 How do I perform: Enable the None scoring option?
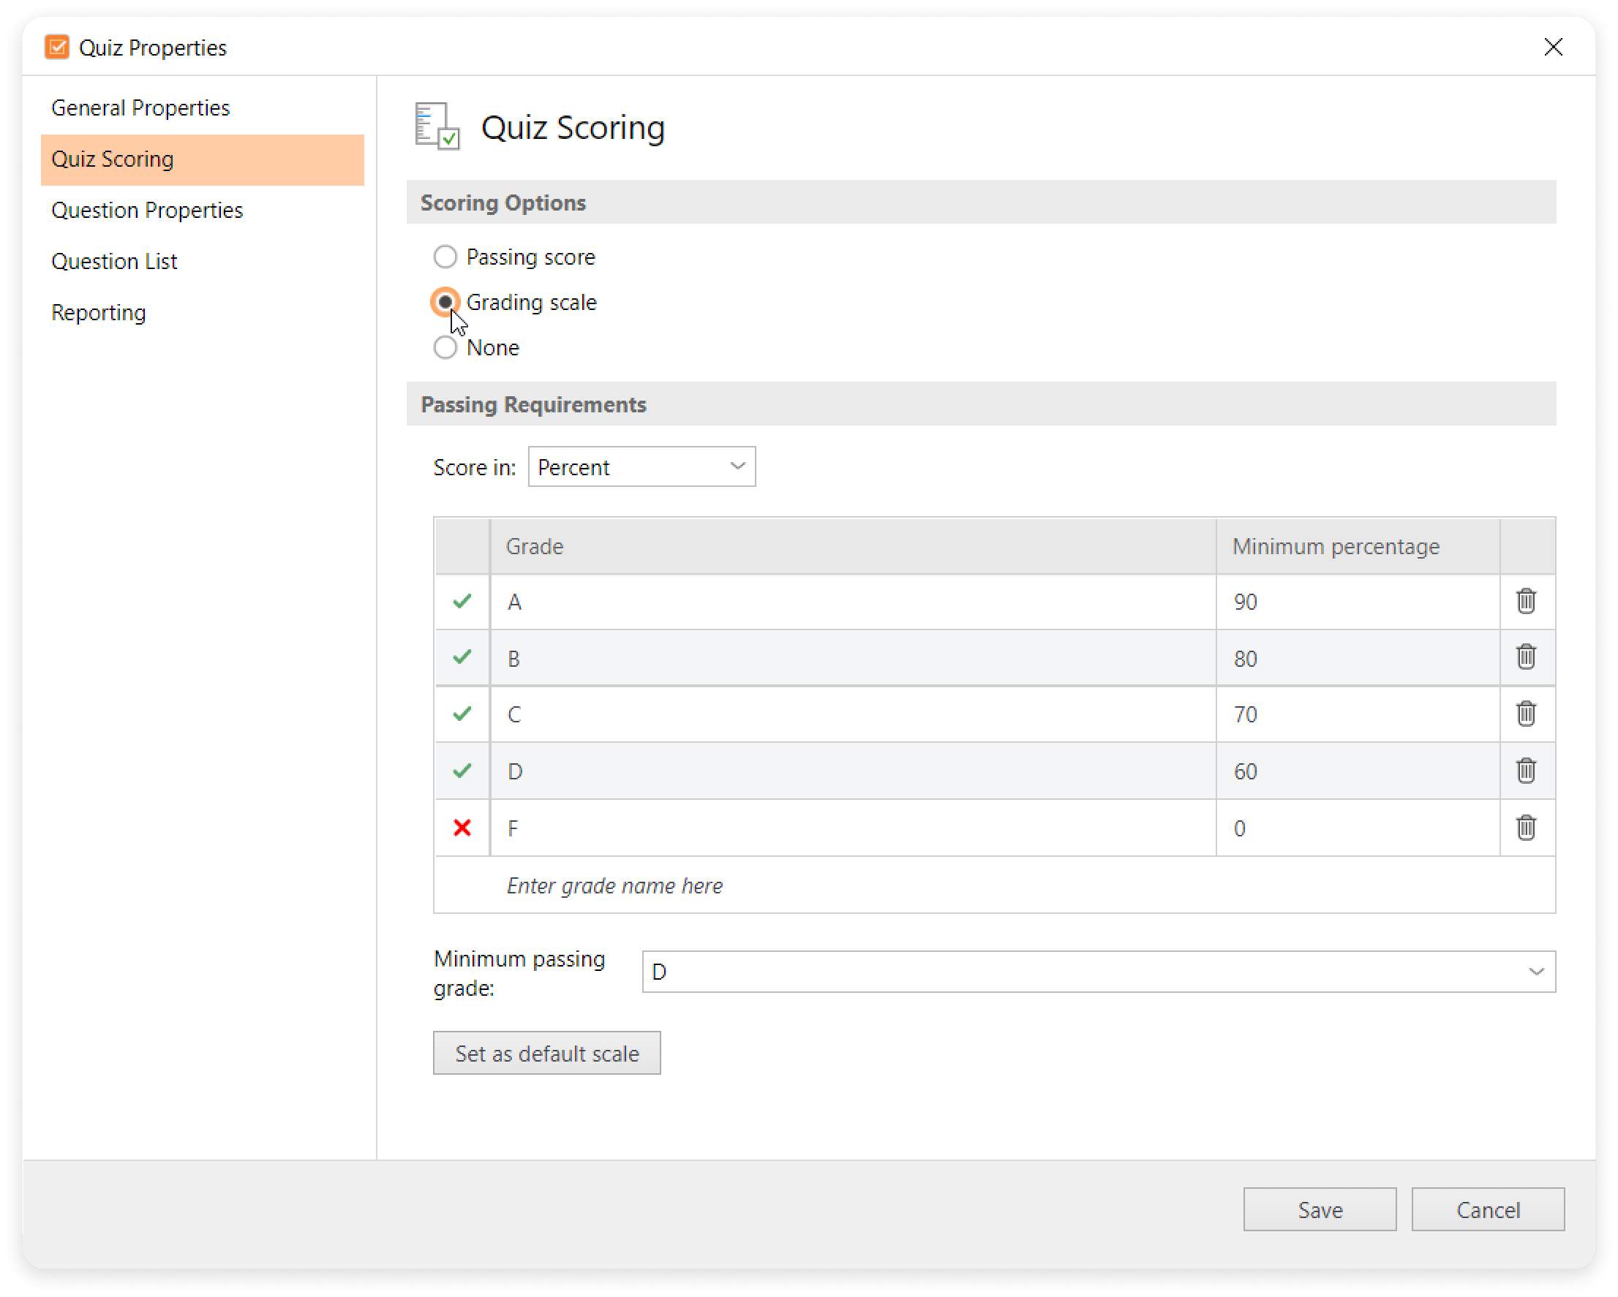click(446, 347)
